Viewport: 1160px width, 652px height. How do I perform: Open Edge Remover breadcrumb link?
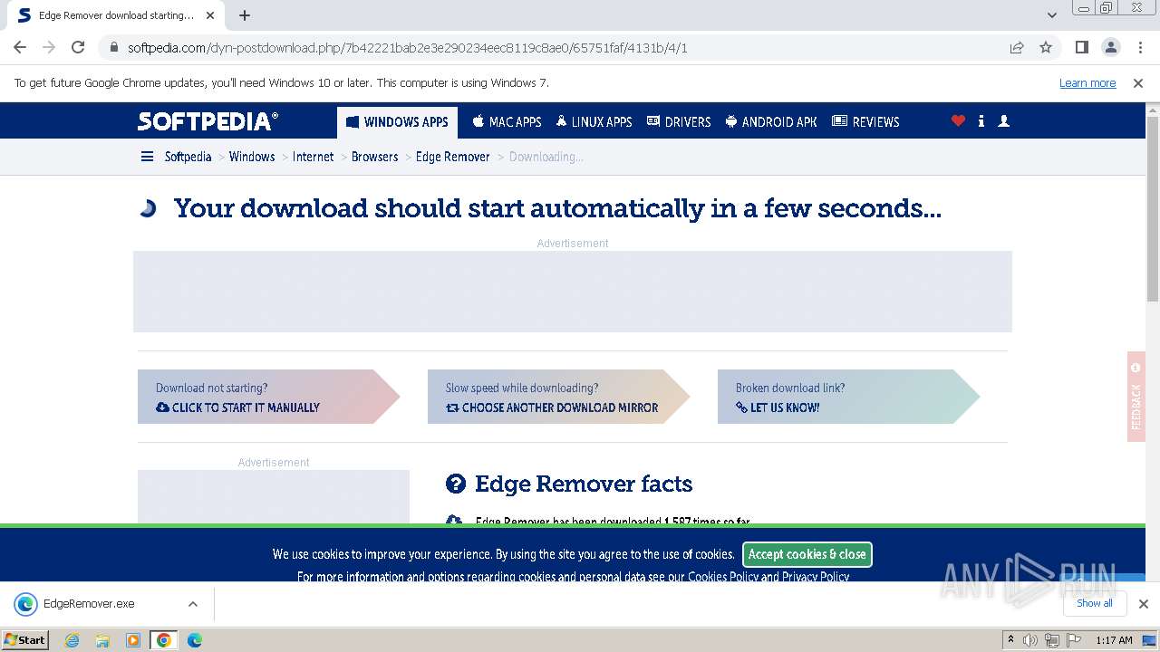(x=452, y=157)
